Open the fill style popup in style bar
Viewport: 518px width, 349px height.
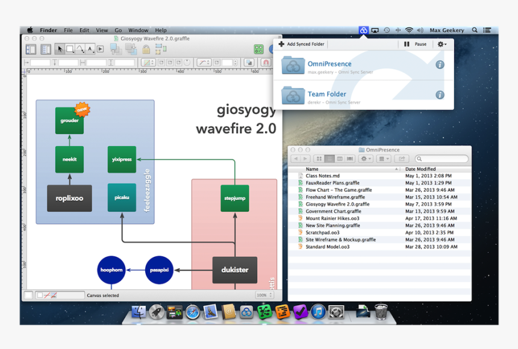pos(148,63)
